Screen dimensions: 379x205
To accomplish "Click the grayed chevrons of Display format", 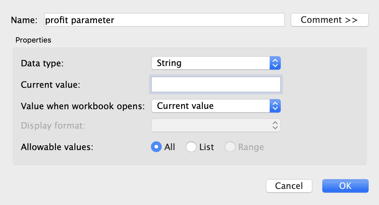I will tap(275, 125).
